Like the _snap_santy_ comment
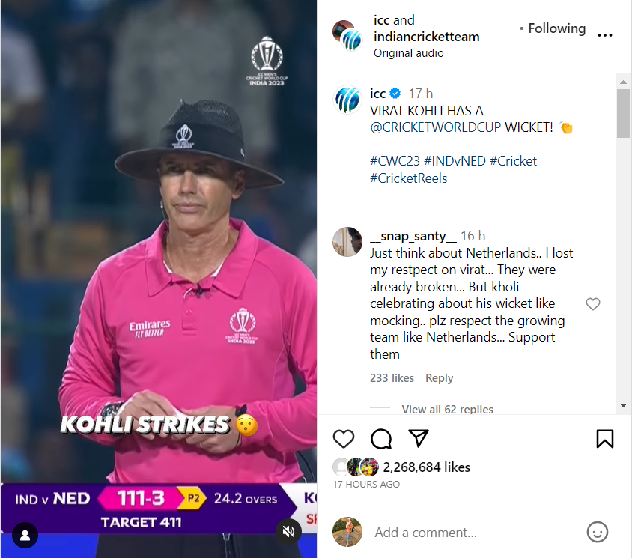The width and height of the screenshot is (635, 558). click(x=593, y=303)
